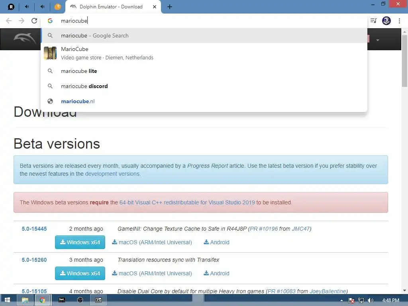Go forward using the browser forward arrow

(22, 21)
